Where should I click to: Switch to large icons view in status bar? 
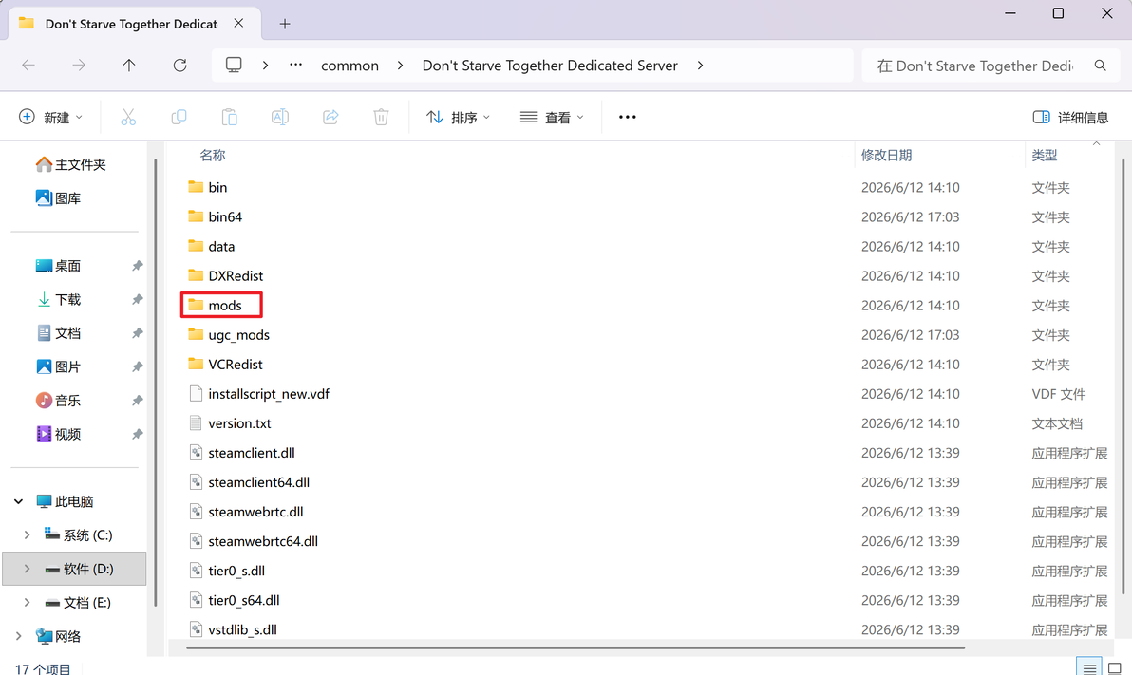(x=1115, y=668)
